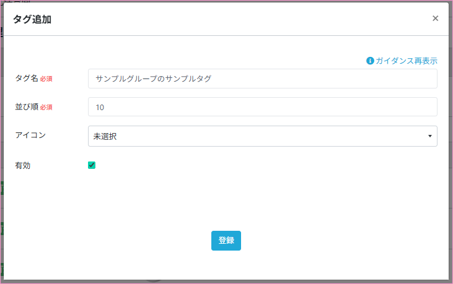453x284 pixels.
Task: Click the アイコン field label
Action: click(x=30, y=134)
